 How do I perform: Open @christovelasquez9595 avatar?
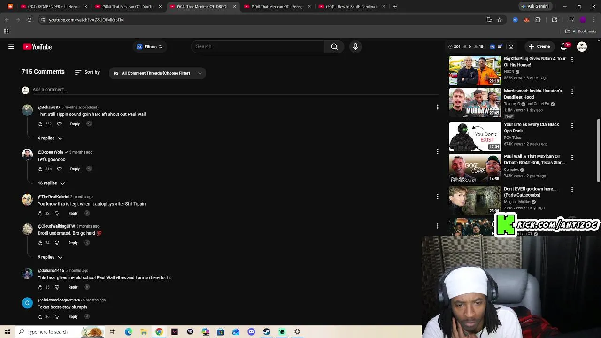point(27,303)
